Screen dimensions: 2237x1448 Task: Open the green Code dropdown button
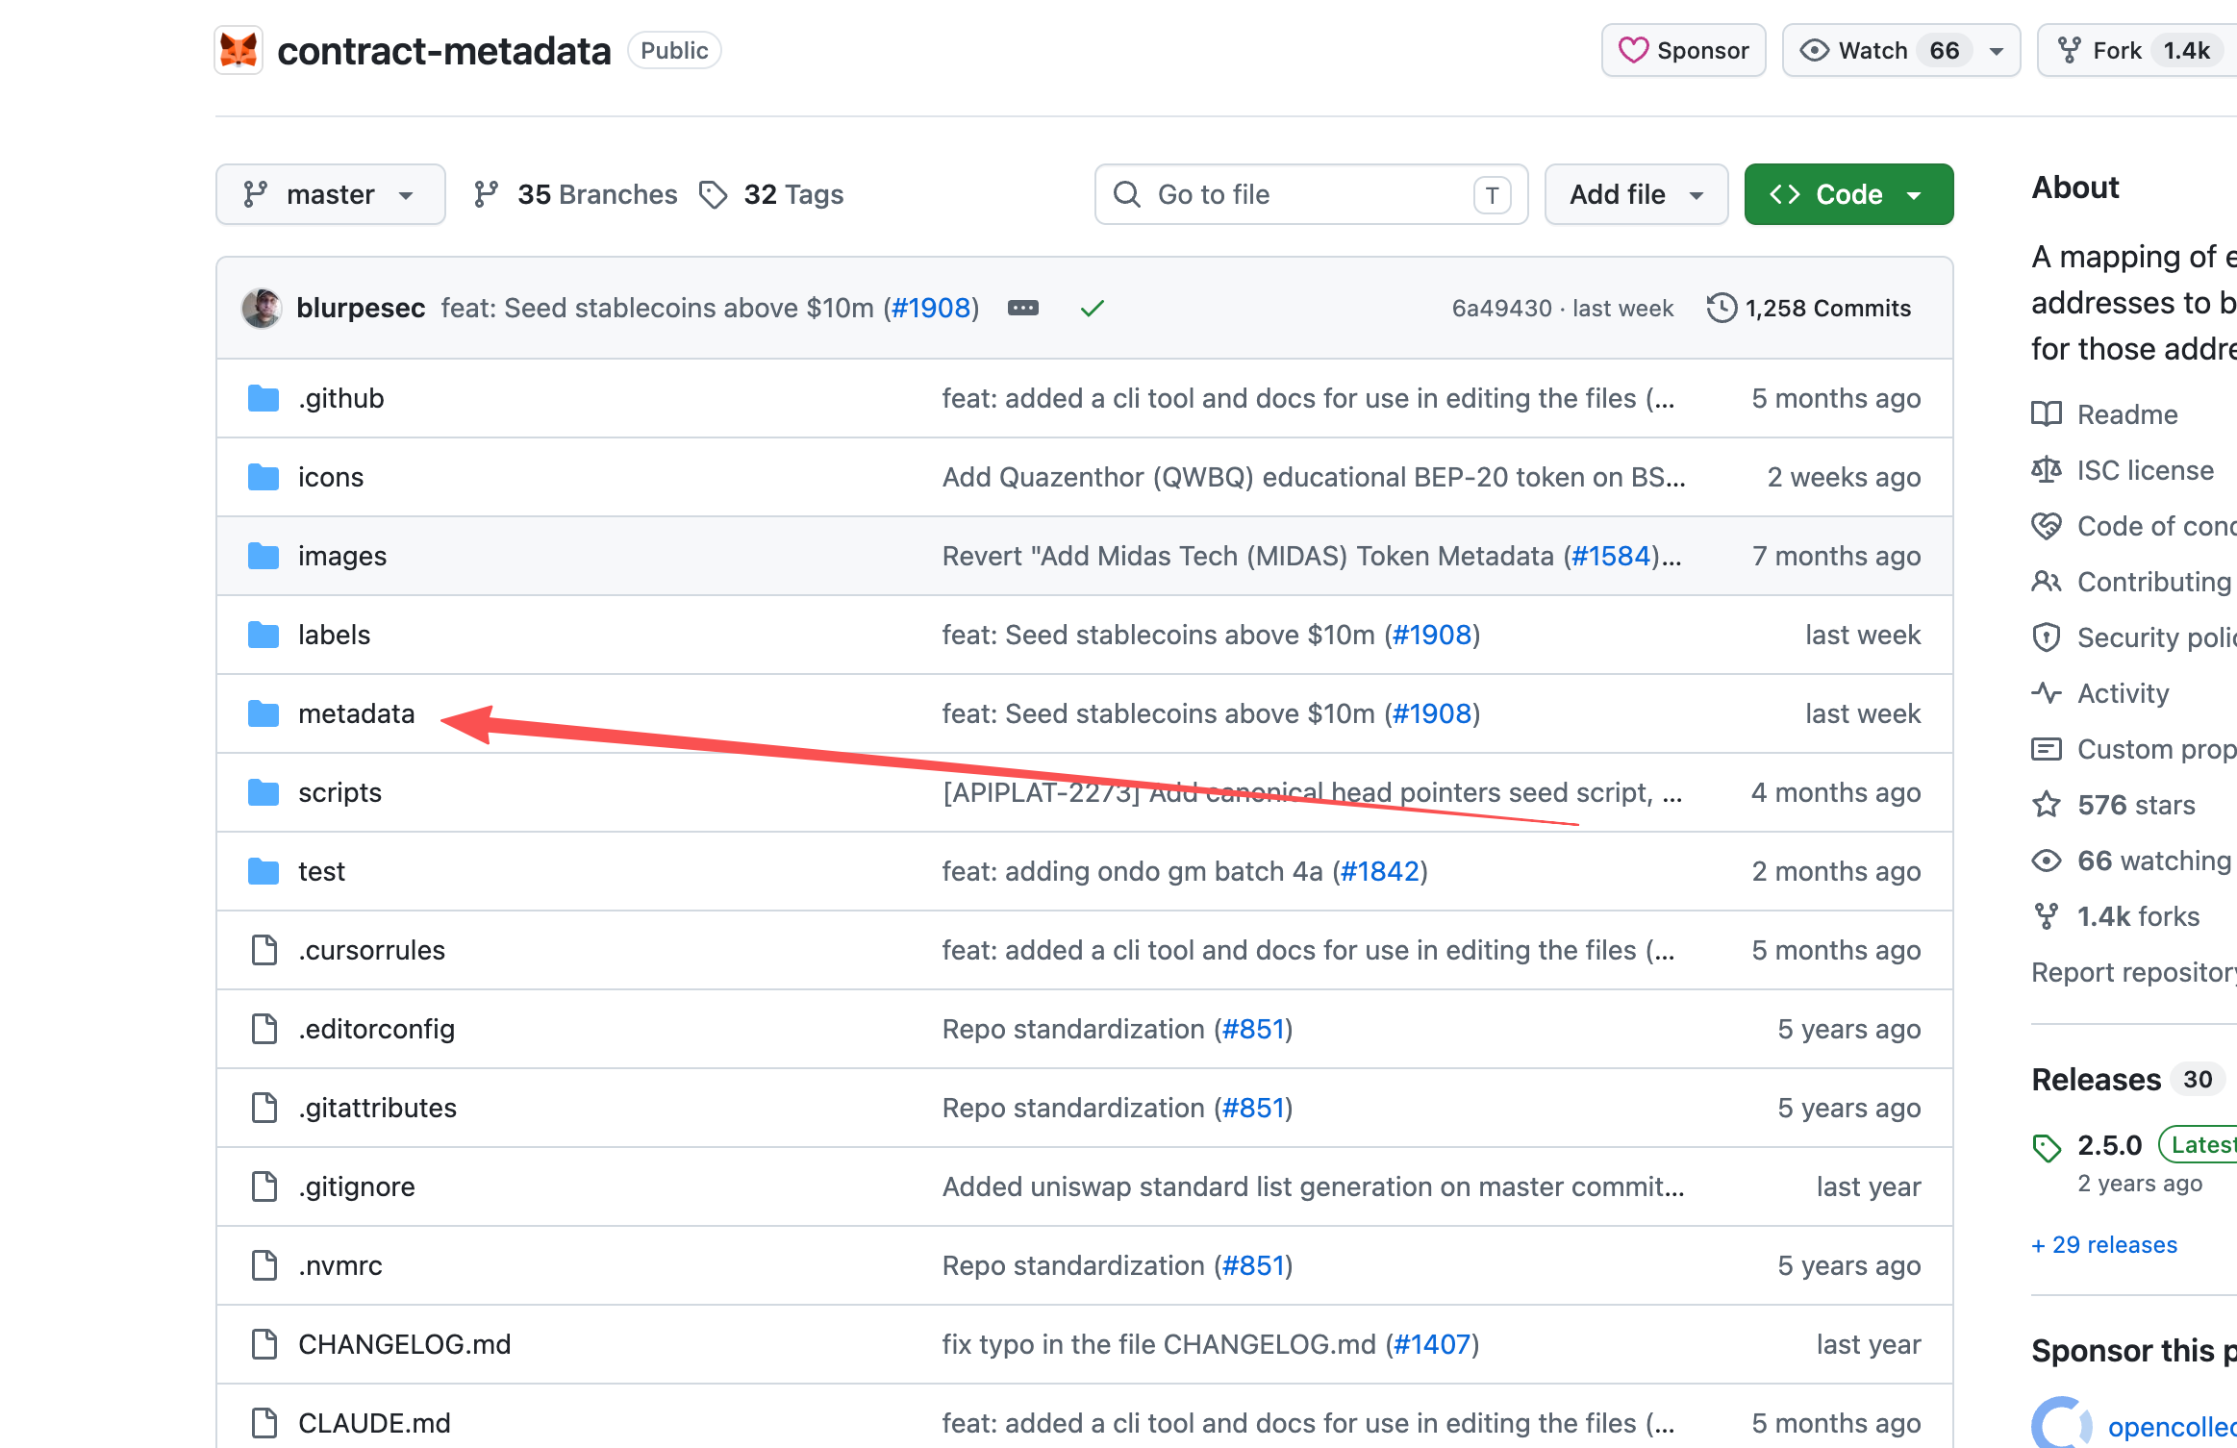pos(1848,194)
